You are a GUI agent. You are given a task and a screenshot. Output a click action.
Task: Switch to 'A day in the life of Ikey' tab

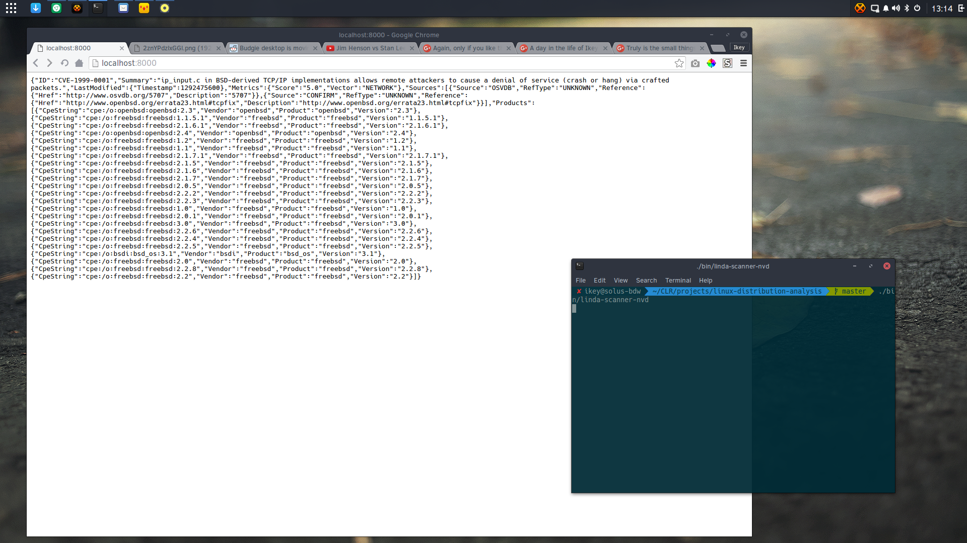point(563,48)
